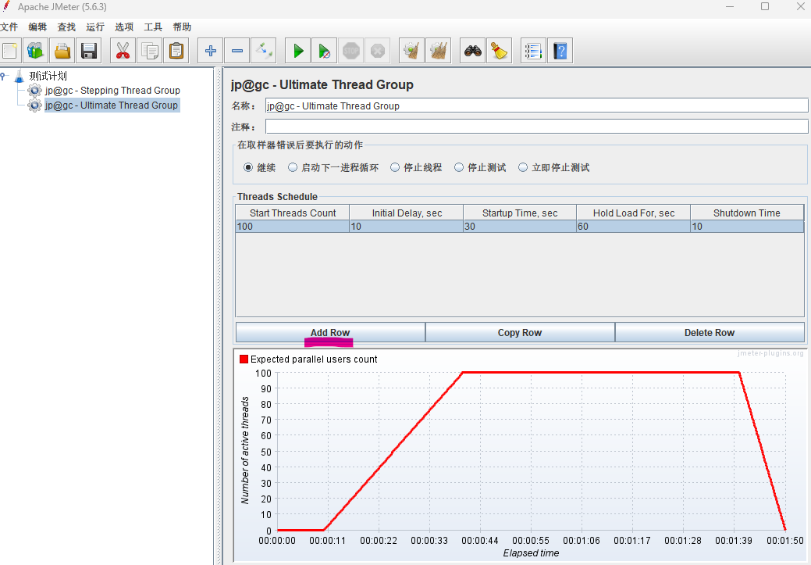The width and height of the screenshot is (811, 565).
Task: Click the Ultimate Thread Group gear icon
Action: [34, 105]
